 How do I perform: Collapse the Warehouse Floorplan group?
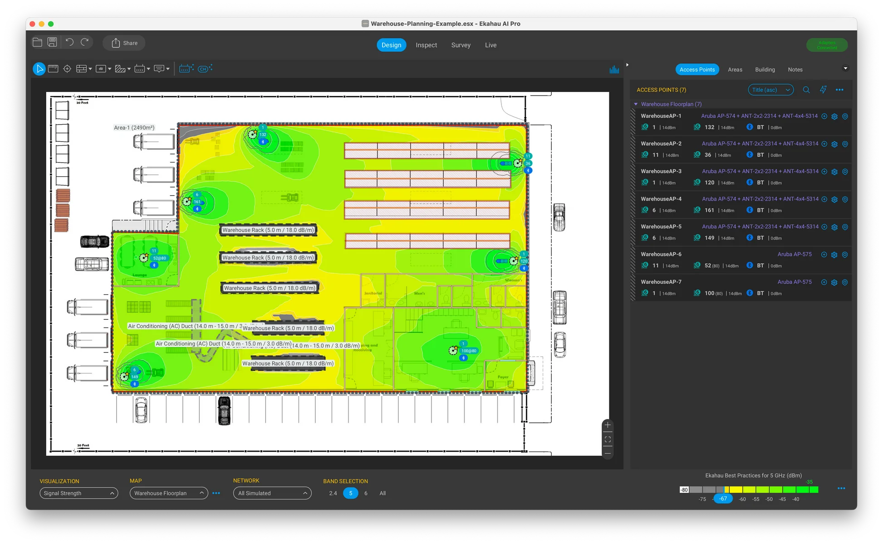pos(636,104)
